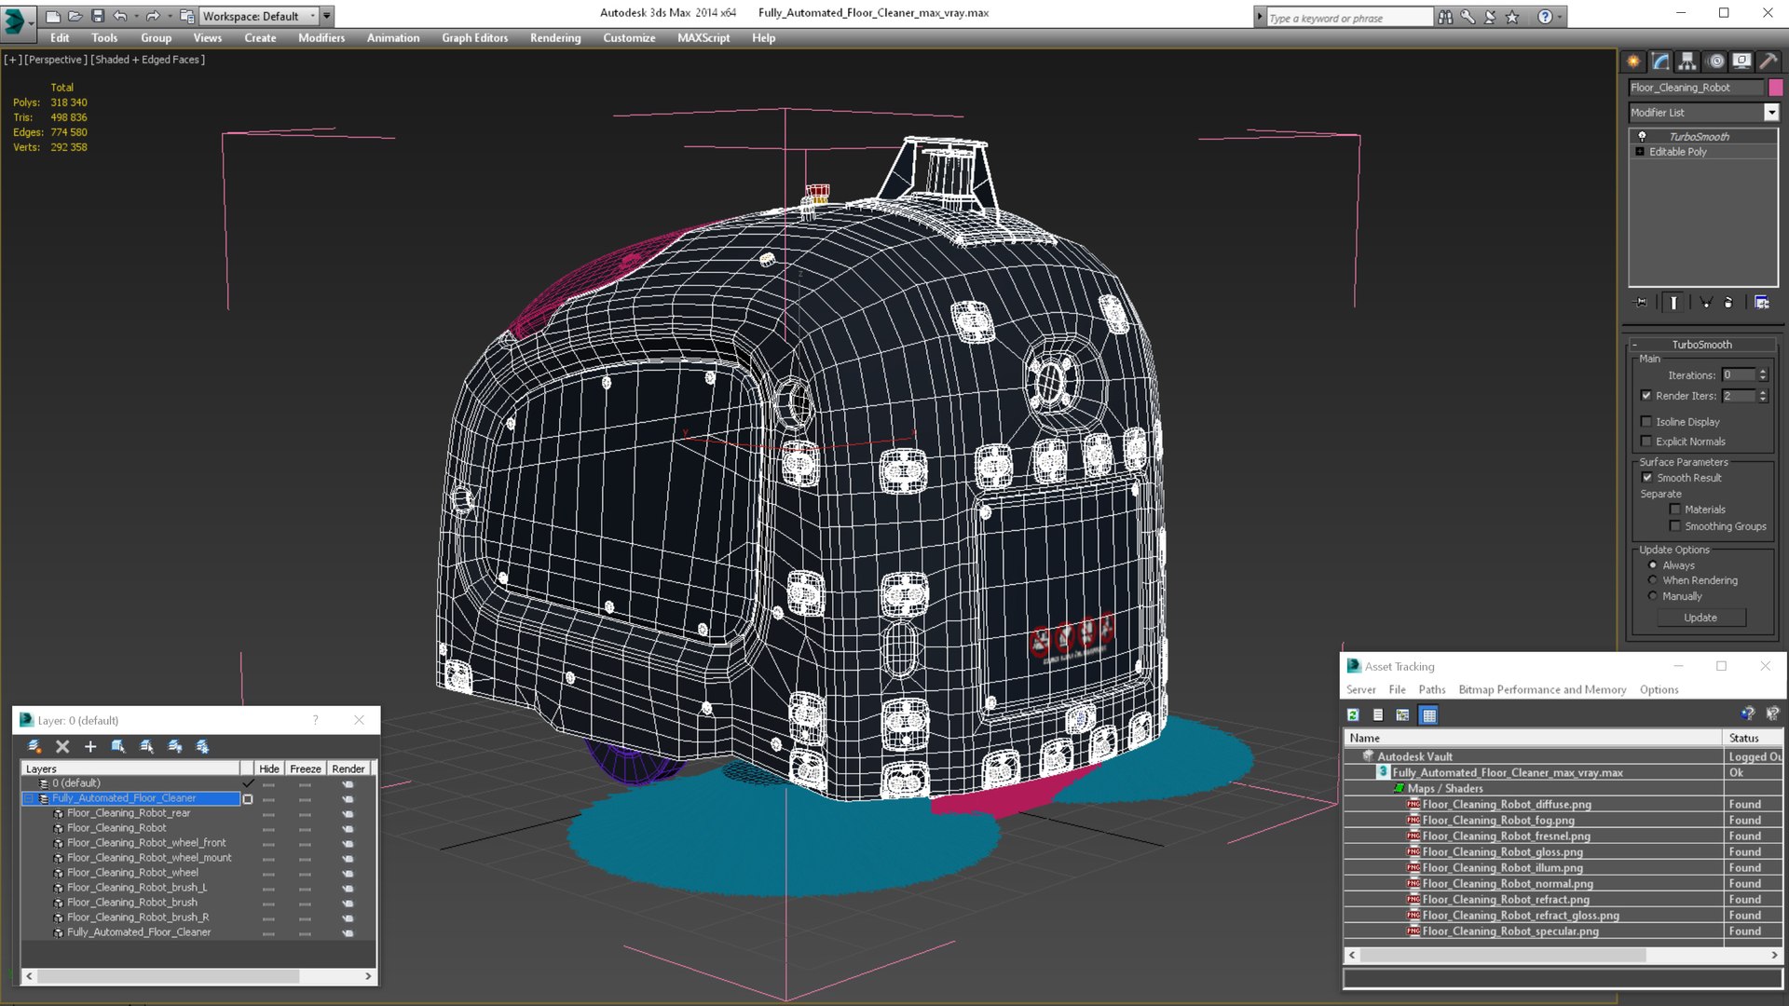This screenshot has height=1006, width=1789.
Task: Open the Modify command panel tab
Action: pyautogui.click(x=1660, y=61)
